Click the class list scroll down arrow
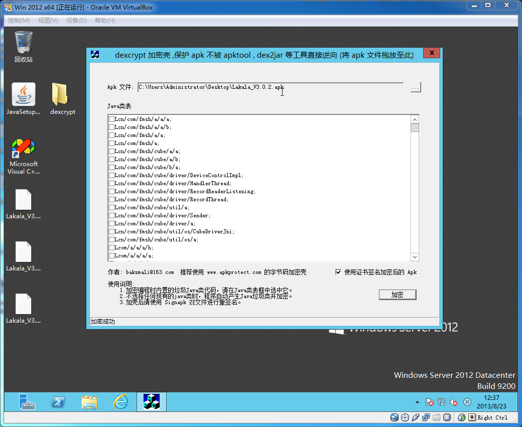Viewport: 522px width, 427px height. pyautogui.click(x=415, y=257)
